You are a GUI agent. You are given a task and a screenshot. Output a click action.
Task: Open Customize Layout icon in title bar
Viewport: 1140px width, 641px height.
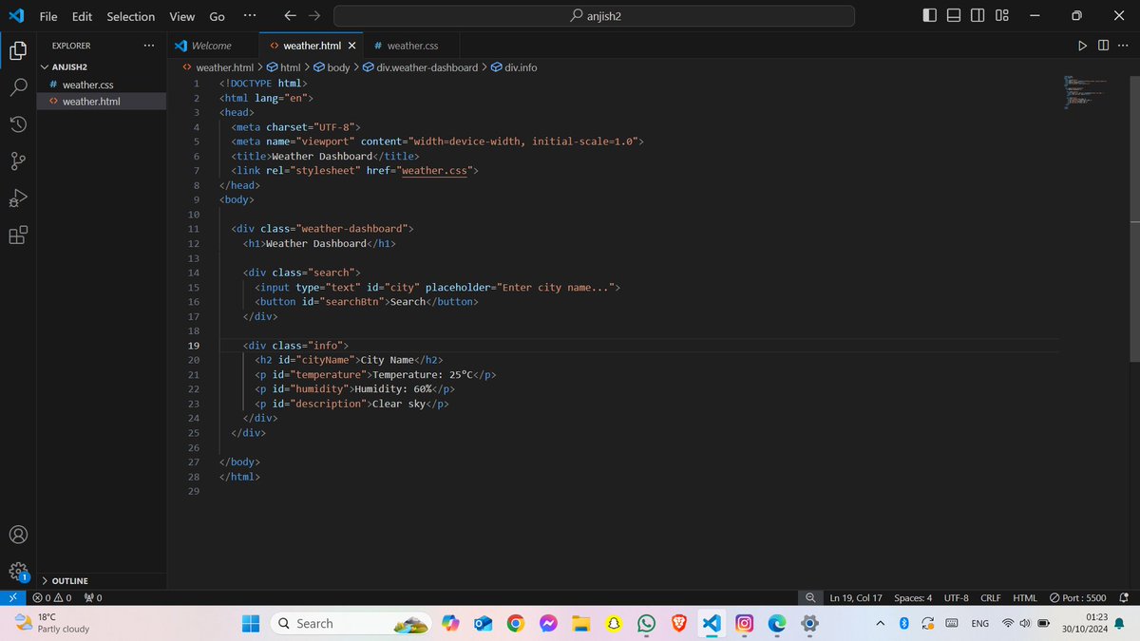tap(1002, 16)
